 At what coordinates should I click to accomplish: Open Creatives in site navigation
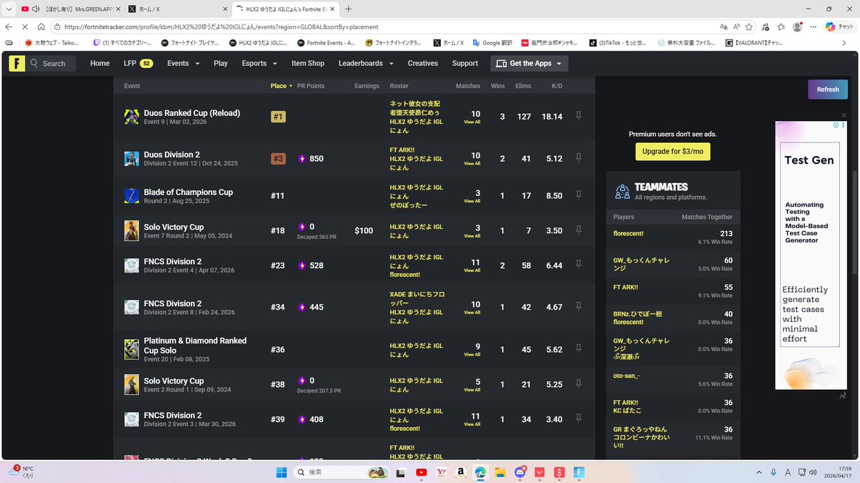423,63
